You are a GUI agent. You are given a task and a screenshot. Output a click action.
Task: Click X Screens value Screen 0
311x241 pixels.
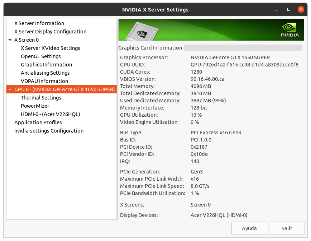pos(201,205)
